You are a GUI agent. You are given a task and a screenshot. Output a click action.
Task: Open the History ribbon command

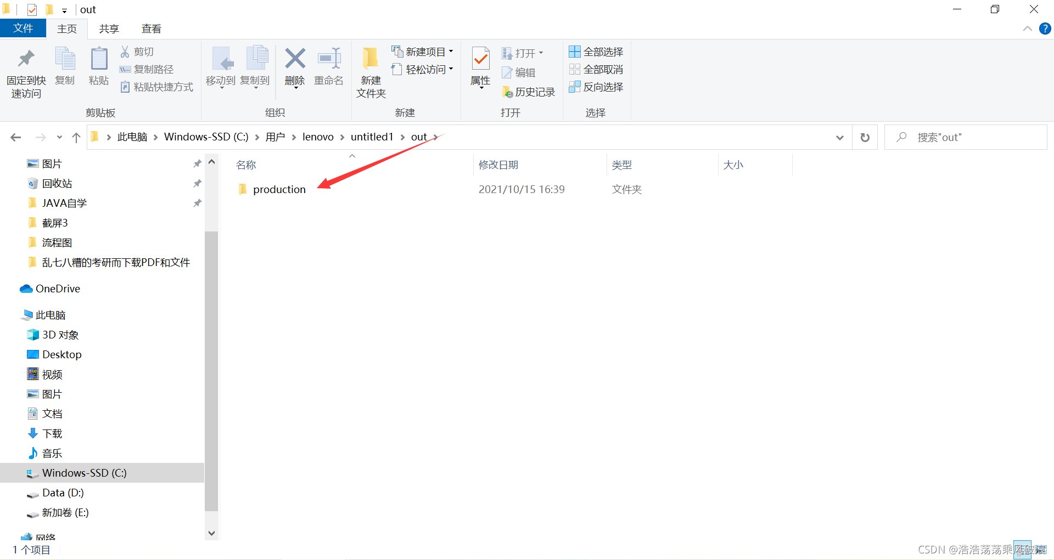529,92
